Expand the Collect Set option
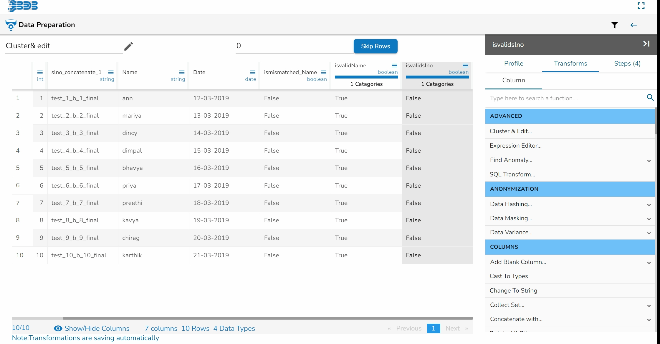 click(649, 305)
